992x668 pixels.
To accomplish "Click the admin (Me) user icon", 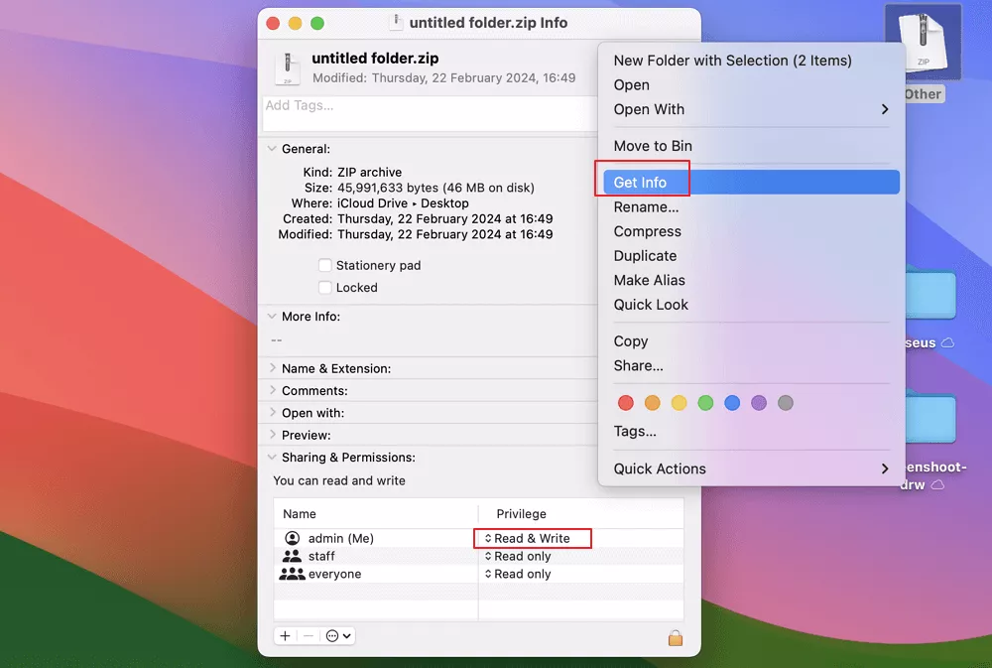I will (x=293, y=538).
